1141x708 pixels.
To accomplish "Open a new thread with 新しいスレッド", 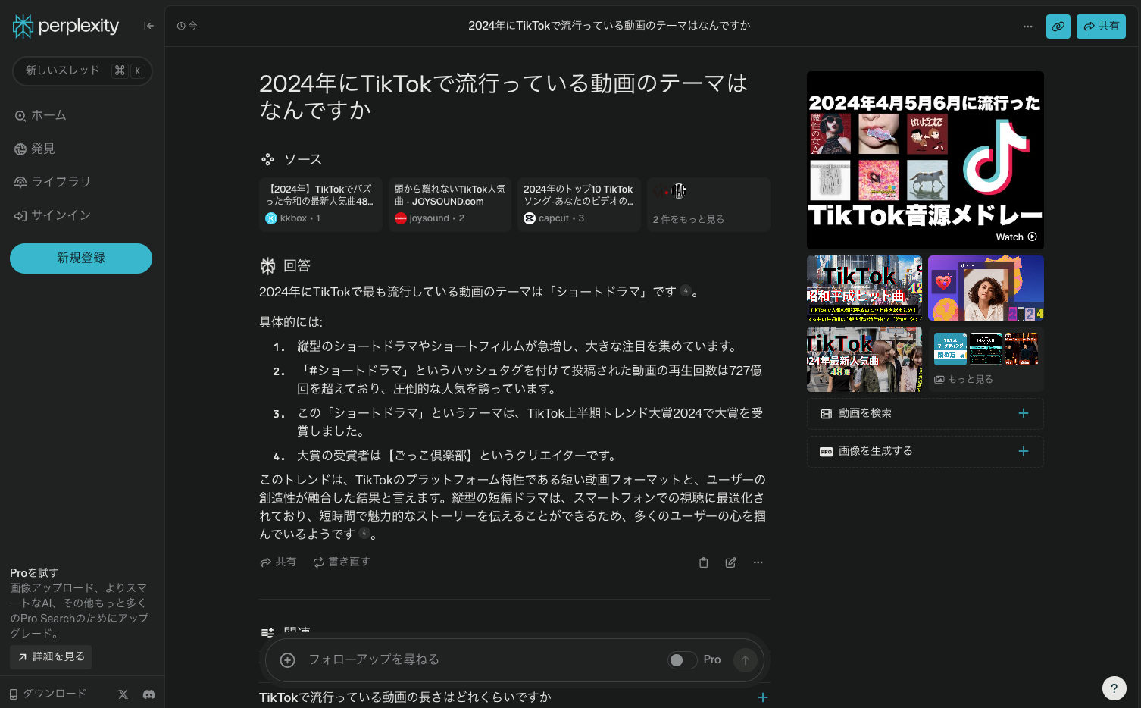I will pyautogui.click(x=82, y=70).
